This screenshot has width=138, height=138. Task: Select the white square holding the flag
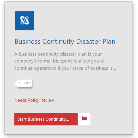pos(84,119)
